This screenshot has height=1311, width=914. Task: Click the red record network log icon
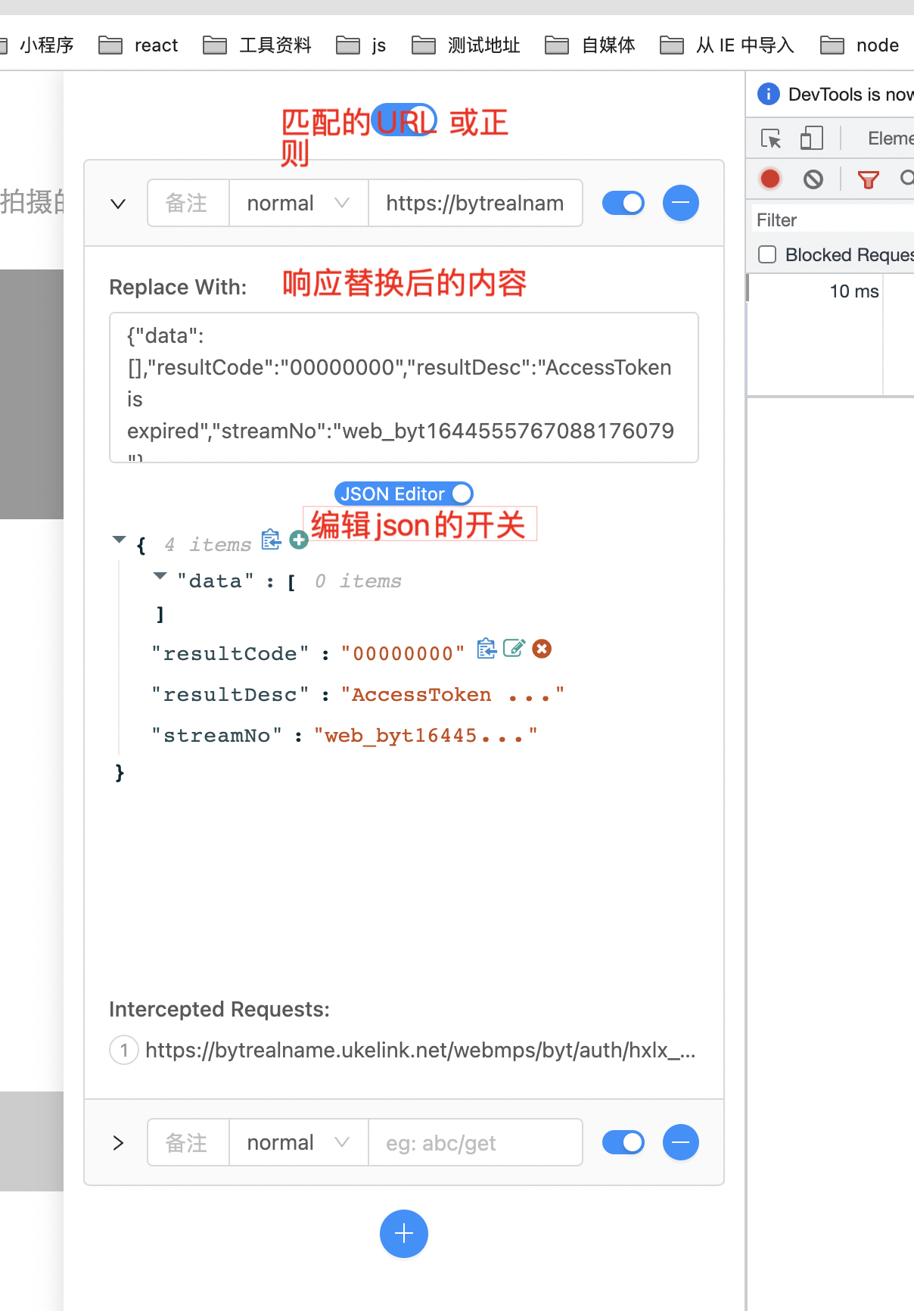point(770,179)
